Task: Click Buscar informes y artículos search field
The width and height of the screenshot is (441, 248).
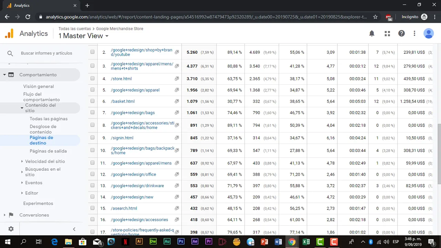Action: 47,53
